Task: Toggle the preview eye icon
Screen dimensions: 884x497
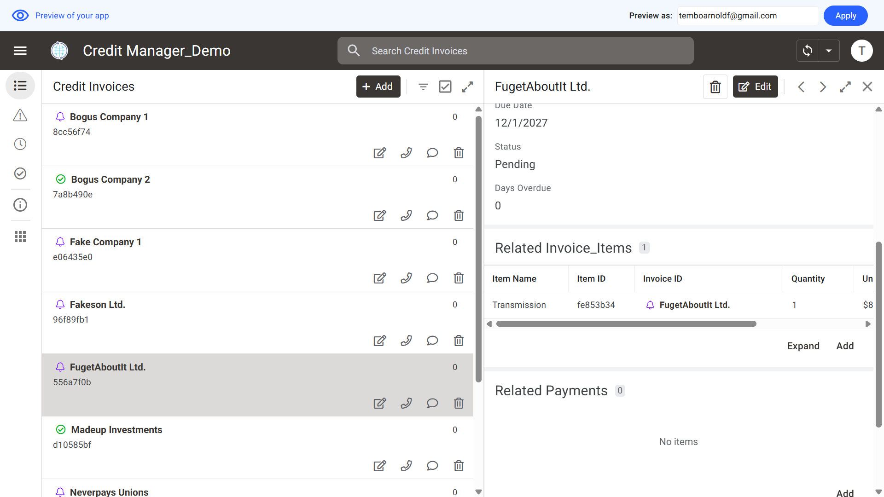Action: [20, 16]
